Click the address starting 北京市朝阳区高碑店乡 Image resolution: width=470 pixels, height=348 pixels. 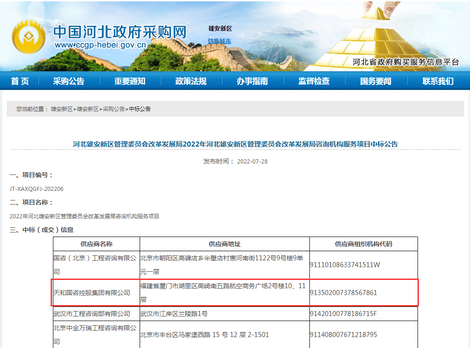tap(222, 264)
